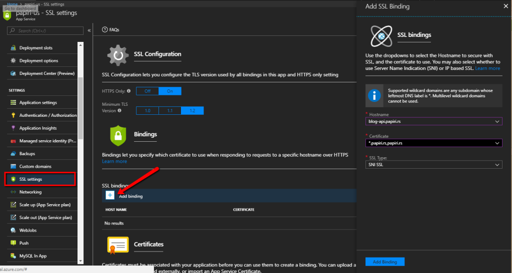Click the Minimum TLS Version info icon
Screen dimensions: 512x273
[x=119, y=111]
